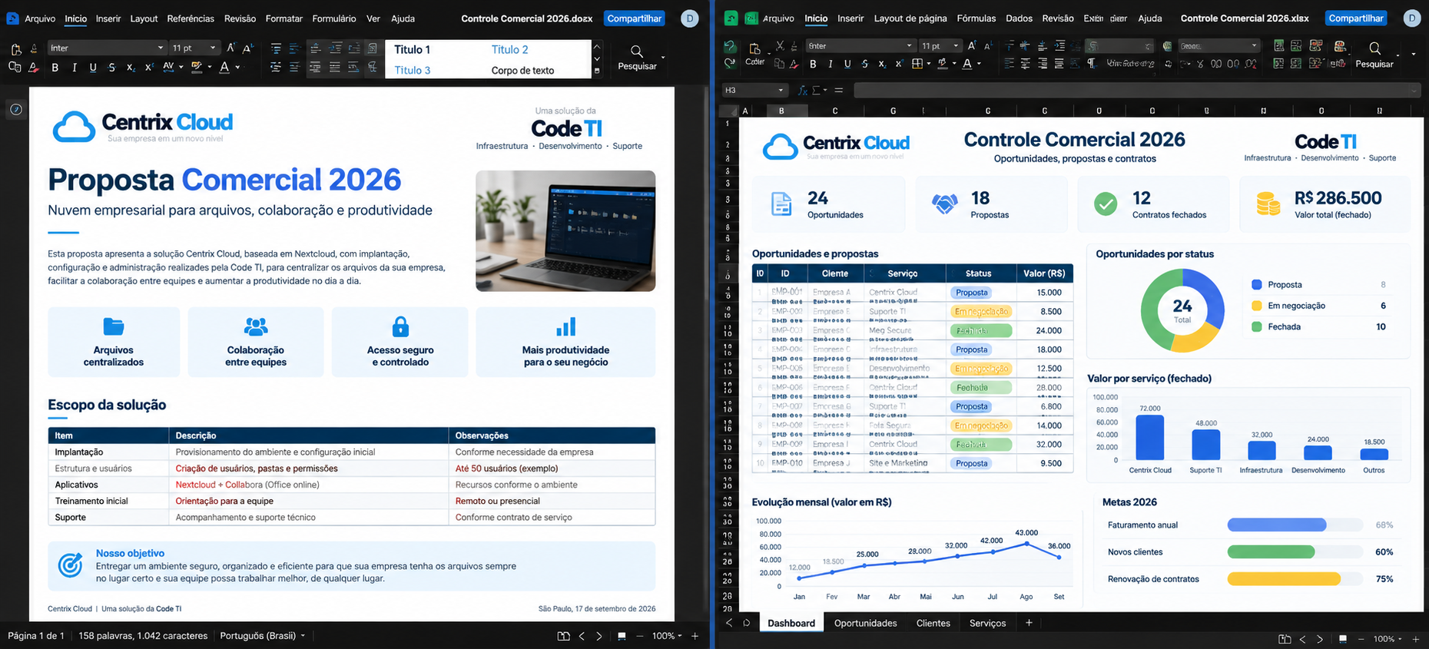Expand the formula bar with its chevron
This screenshot has height=649, width=1429.
1414,91
